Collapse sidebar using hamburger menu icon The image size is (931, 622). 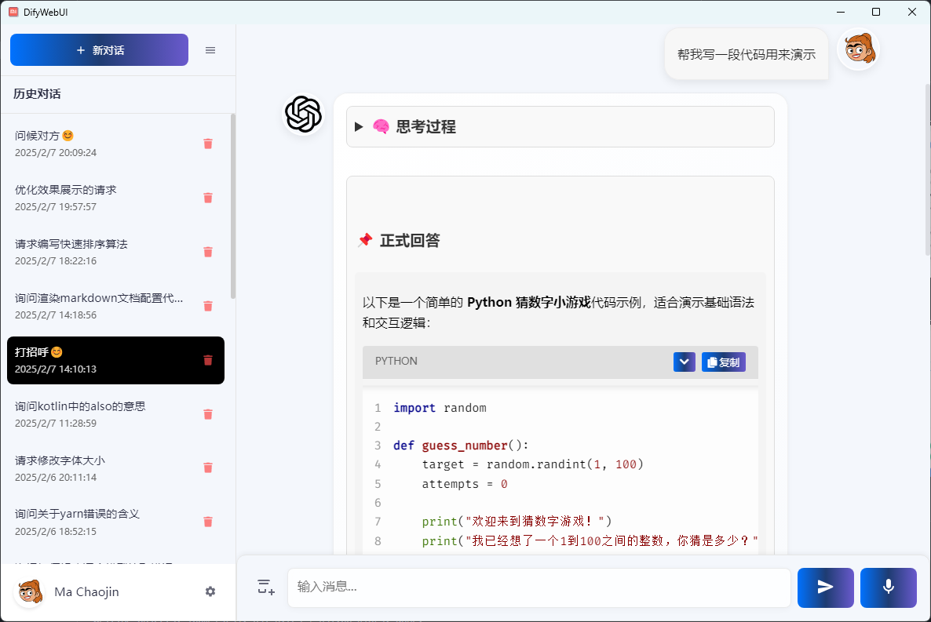[210, 50]
